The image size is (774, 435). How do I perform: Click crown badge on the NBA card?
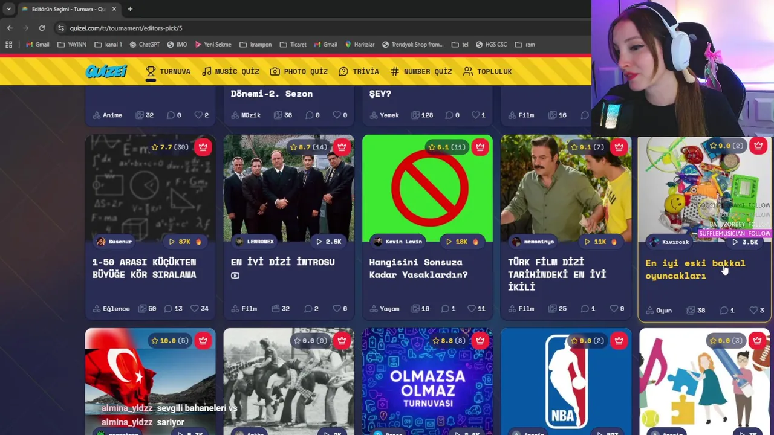(619, 341)
